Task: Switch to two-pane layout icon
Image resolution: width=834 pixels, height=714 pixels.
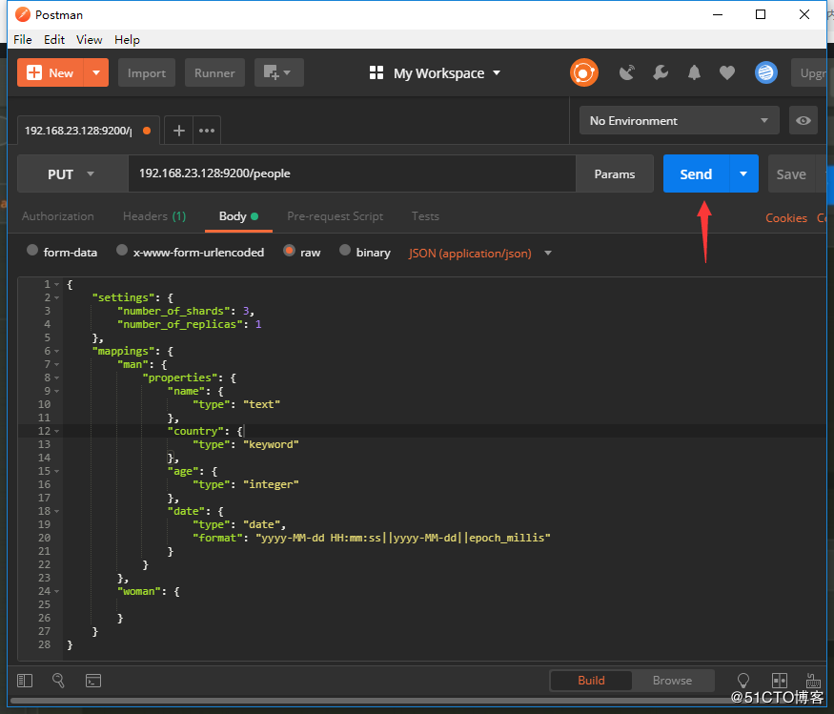Action: (x=780, y=681)
